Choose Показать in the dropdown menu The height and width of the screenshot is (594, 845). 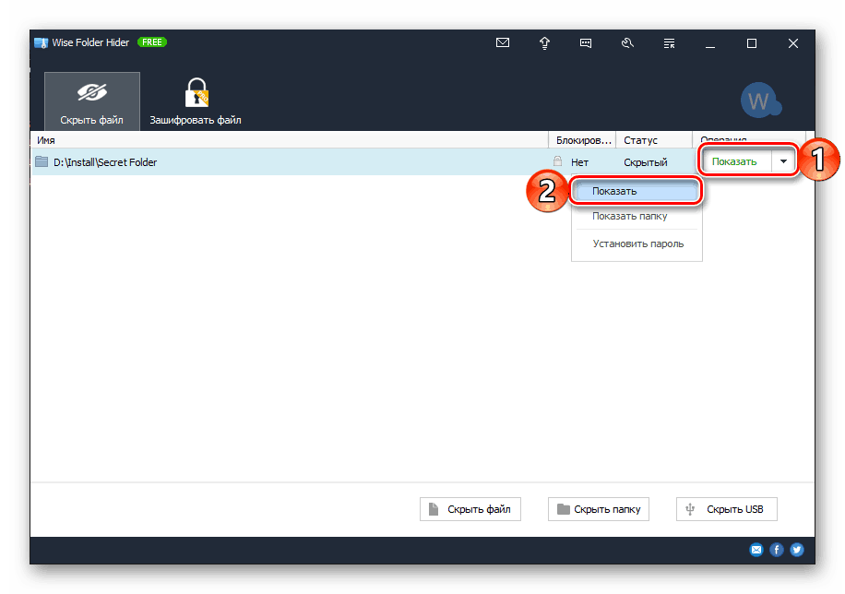635,189
